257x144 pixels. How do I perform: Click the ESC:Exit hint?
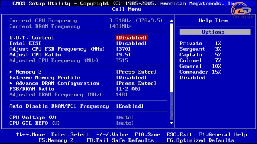[179, 134]
